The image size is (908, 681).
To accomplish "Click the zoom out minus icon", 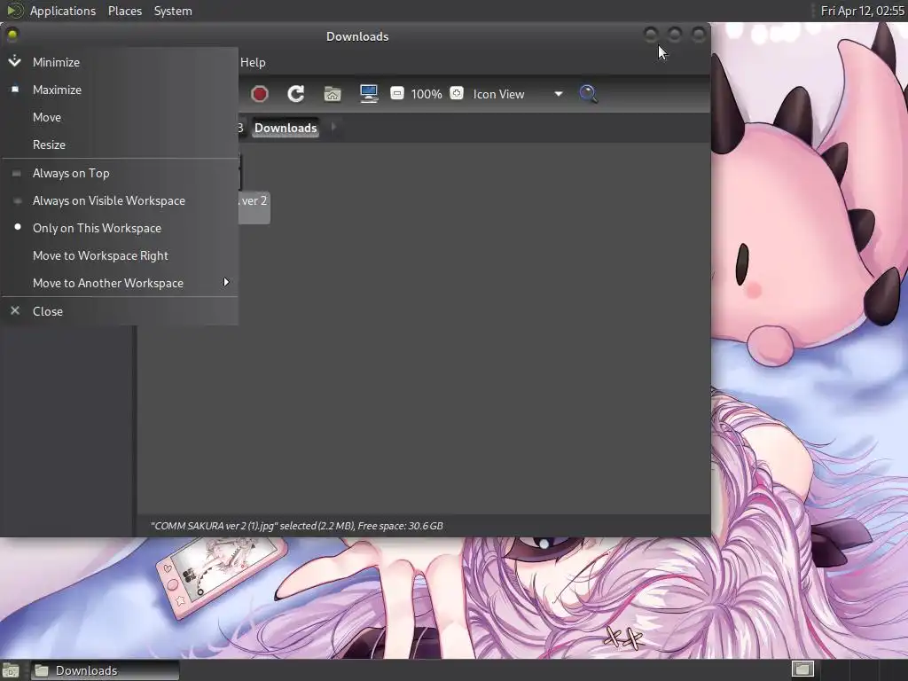I will click(397, 93).
